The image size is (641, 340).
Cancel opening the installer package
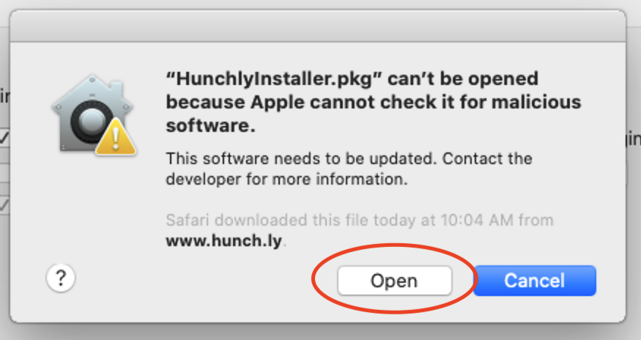[x=535, y=281]
